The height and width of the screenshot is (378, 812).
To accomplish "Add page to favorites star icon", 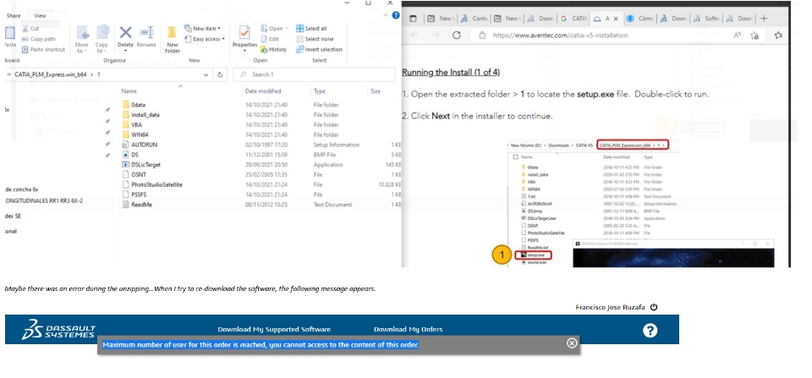I will (754, 36).
